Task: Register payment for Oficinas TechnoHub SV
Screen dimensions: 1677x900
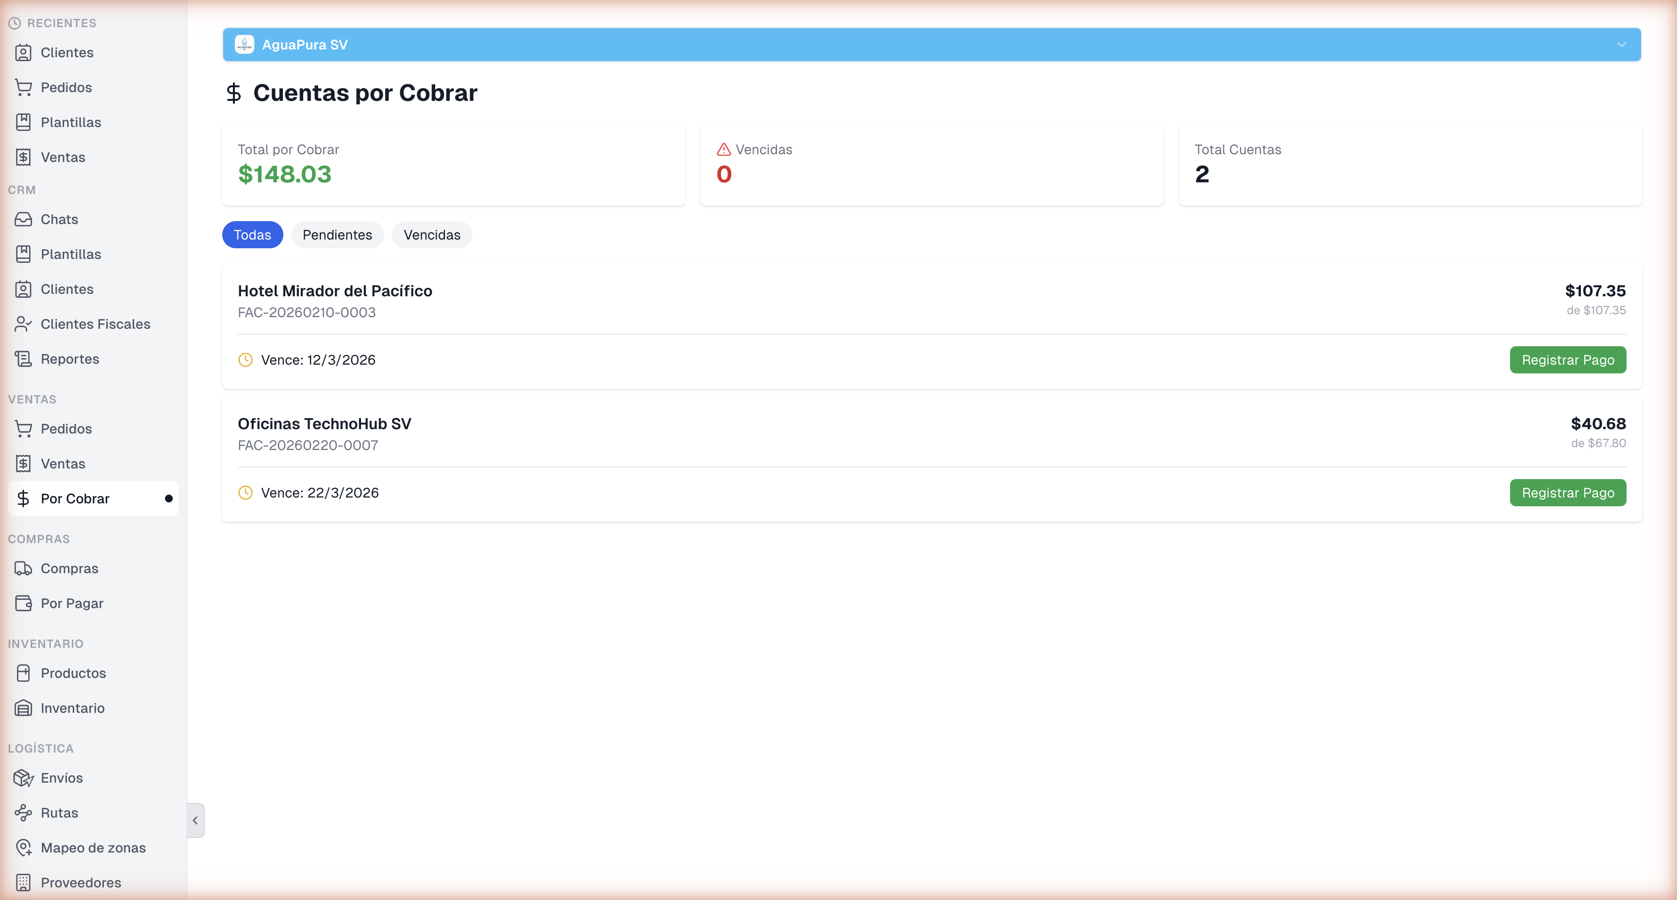Action: [1568, 493]
